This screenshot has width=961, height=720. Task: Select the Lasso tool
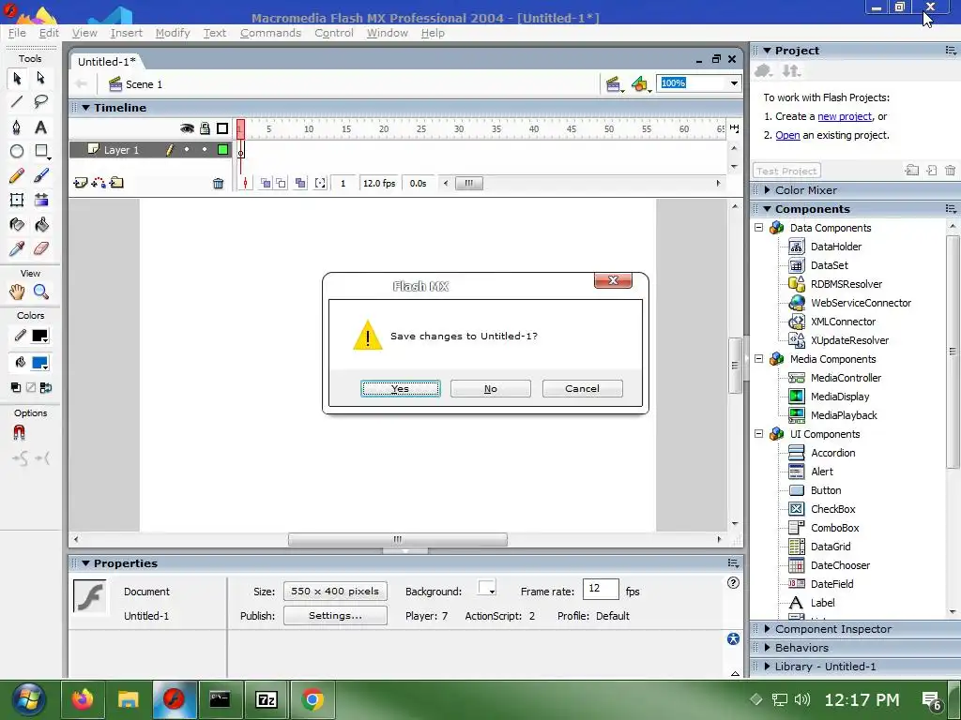click(x=41, y=101)
